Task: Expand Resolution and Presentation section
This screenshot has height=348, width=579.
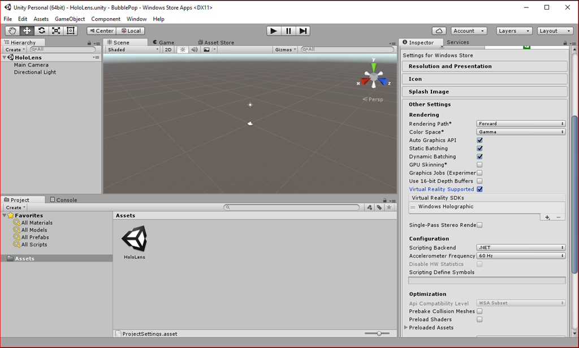Action: (x=485, y=66)
